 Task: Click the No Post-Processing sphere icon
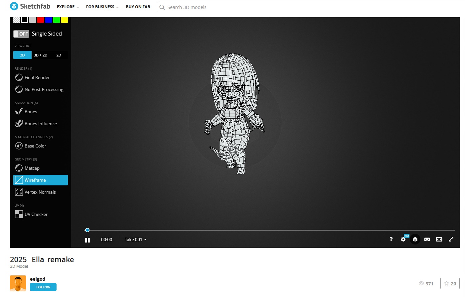(19, 89)
